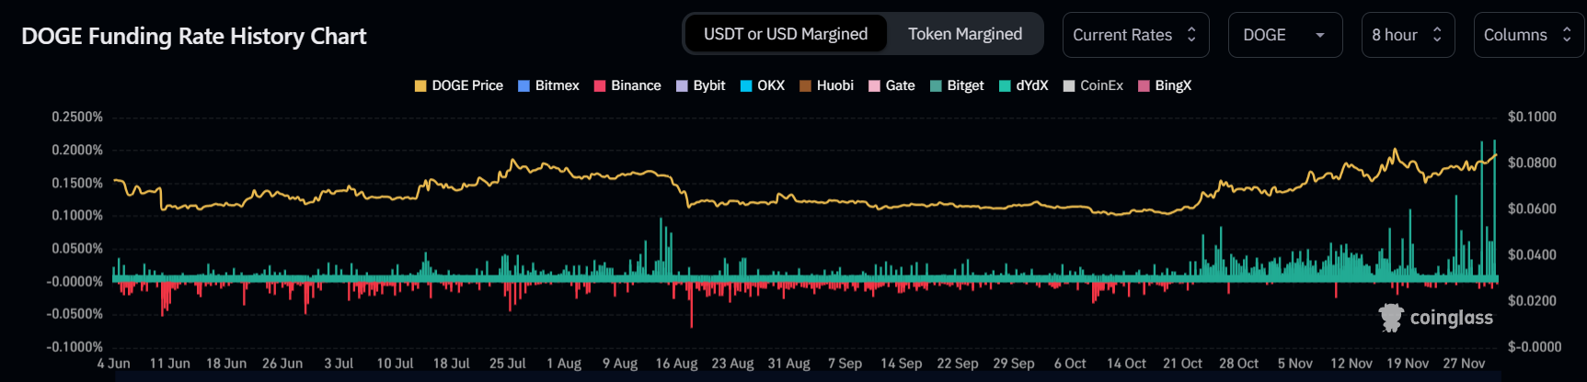Click the 25 Jul date axis label
Image resolution: width=1587 pixels, height=382 pixels.
point(508,363)
